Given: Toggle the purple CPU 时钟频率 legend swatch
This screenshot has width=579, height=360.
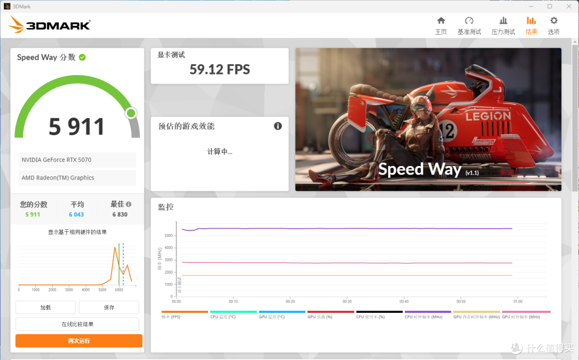Looking at the screenshot, I should 428,312.
